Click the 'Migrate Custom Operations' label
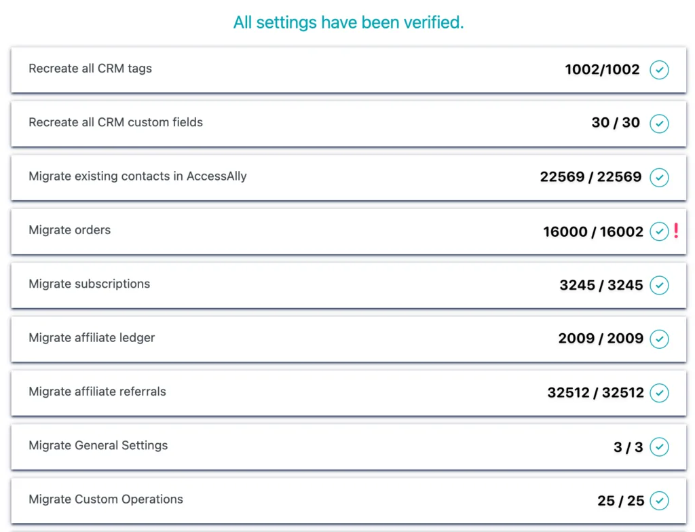Image resolution: width=695 pixels, height=532 pixels. pyautogui.click(x=106, y=499)
